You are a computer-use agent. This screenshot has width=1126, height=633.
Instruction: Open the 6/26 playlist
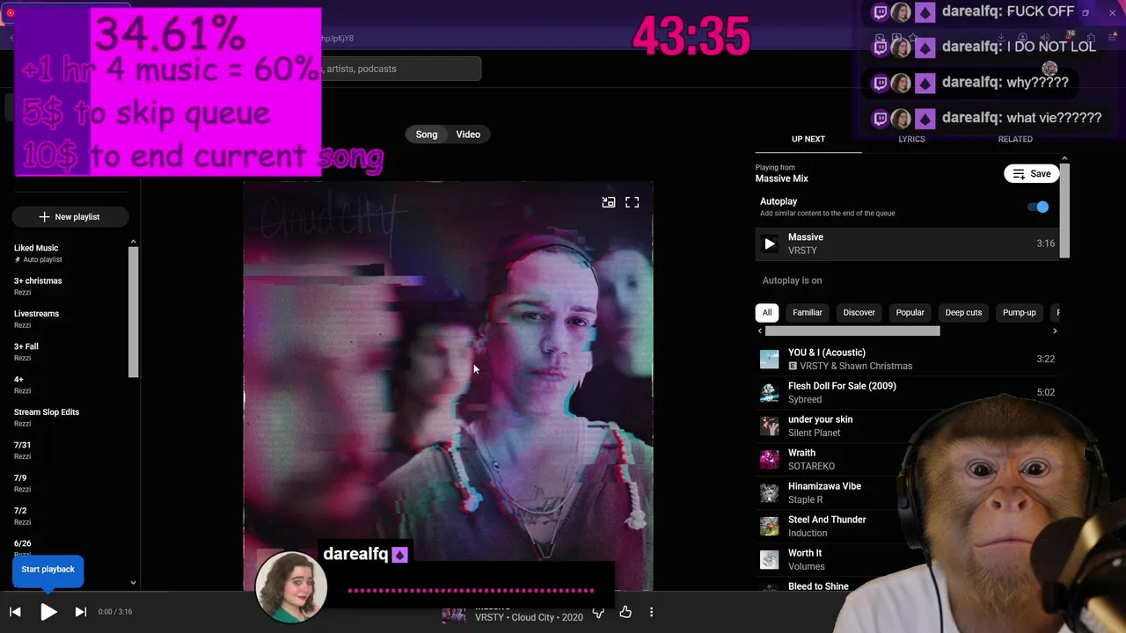pyautogui.click(x=22, y=543)
